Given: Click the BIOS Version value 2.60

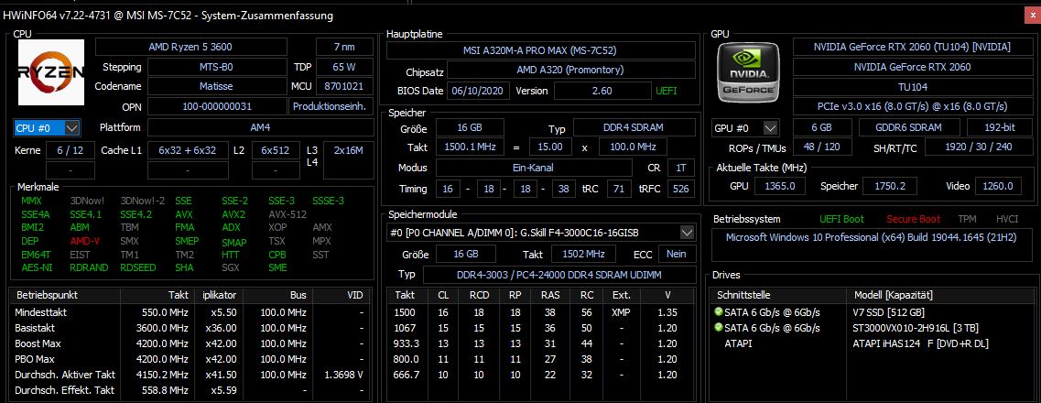Looking at the screenshot, I should point(602,91).
